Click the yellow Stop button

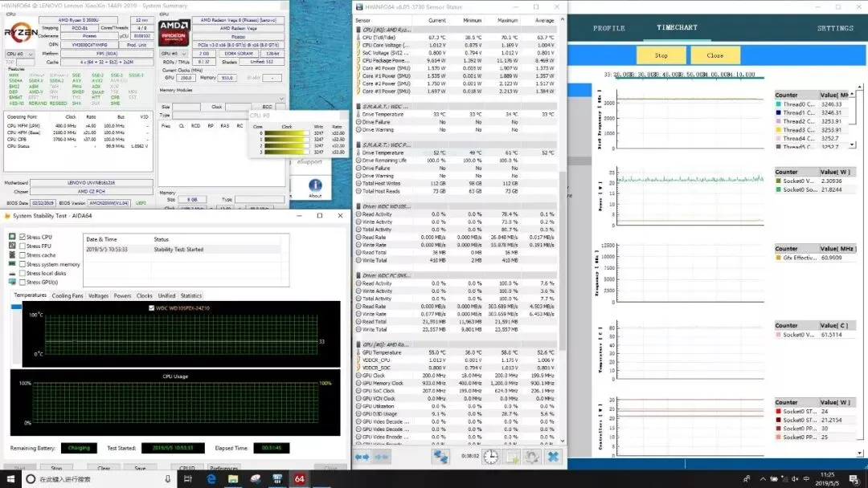click(x=661, y=55)
